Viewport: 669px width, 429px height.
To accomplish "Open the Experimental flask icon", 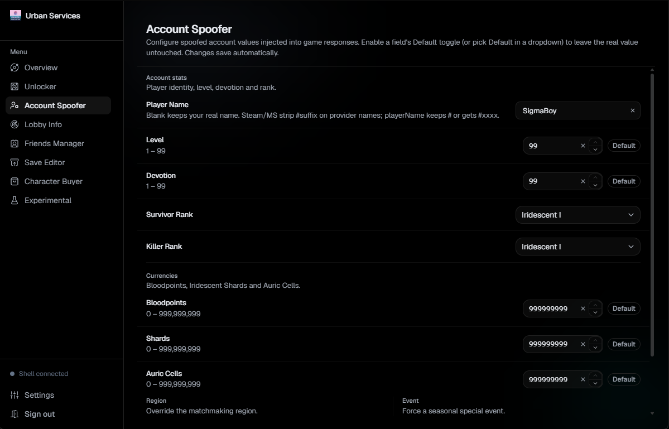I will point(15,200).
